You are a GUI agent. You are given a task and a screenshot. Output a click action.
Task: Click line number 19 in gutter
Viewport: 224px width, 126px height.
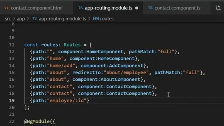coord(12,100)
